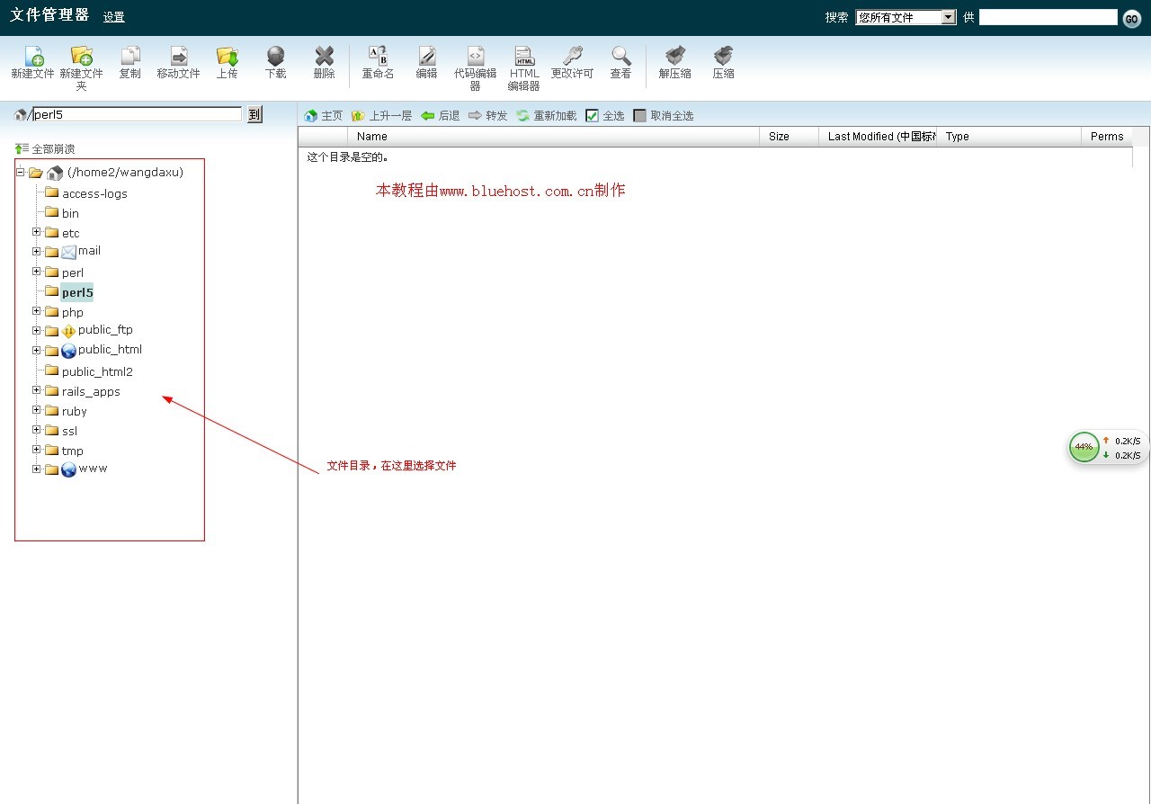
Task: Click the path input field showing perl5
Action: coord(137,114)
